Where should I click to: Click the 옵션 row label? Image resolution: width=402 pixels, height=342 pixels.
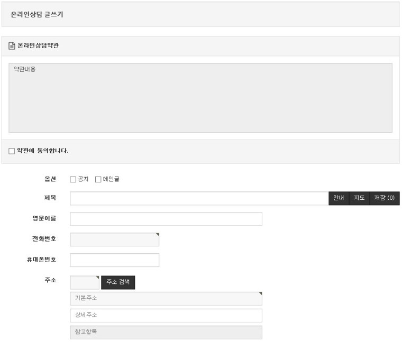50,179
